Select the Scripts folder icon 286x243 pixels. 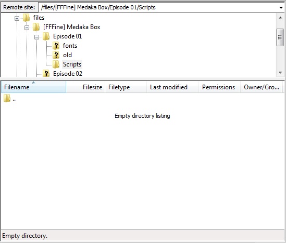[56, 64]
